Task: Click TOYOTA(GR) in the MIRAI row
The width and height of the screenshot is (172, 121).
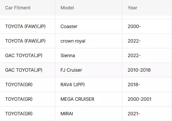Action: pos(19,114)
